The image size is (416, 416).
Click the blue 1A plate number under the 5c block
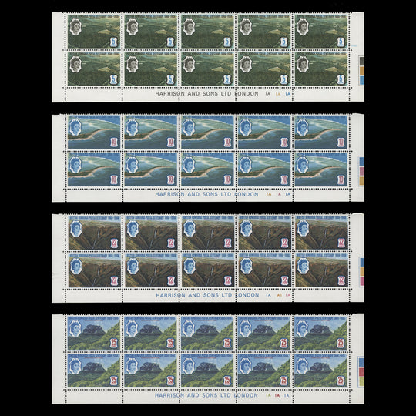tap(288, 94)
